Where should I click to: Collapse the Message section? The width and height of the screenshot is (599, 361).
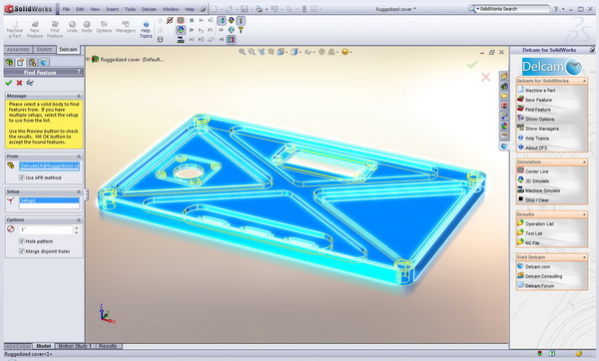coord(79,96)
